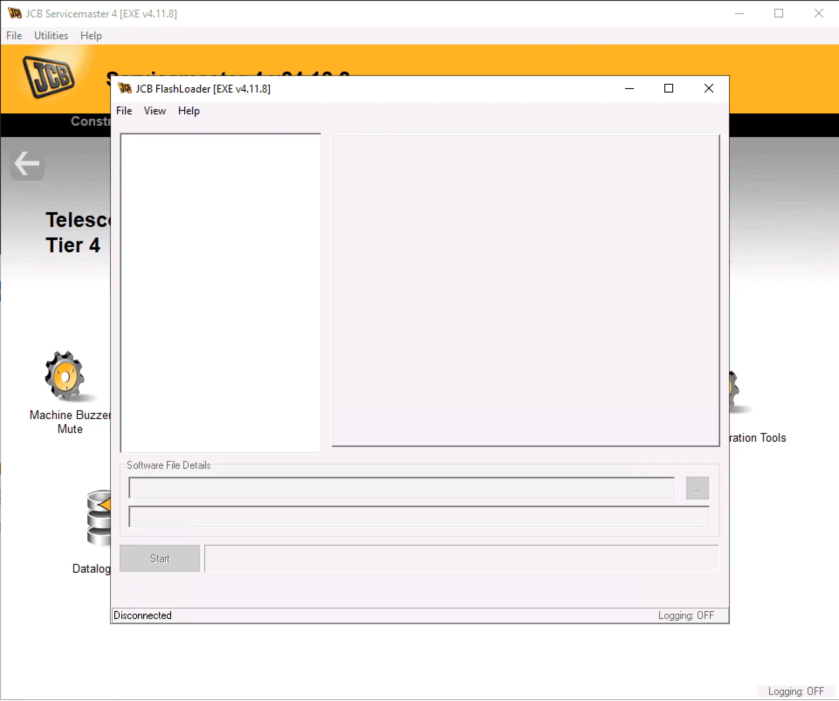Click the software file path field
Image resolution: width=839 pixels, height=701 pixels.
[402, 488]
